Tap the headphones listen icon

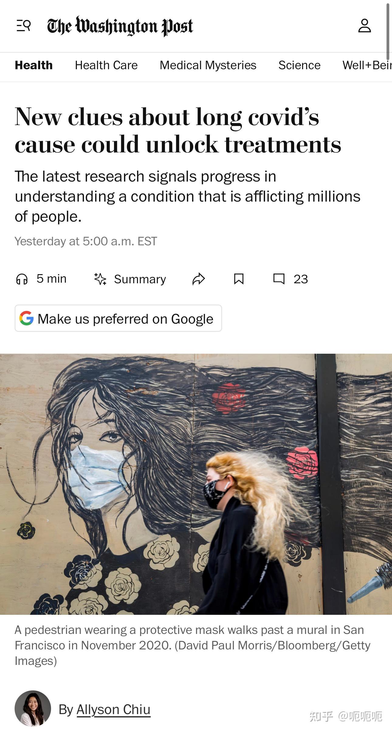coord(22,279)
